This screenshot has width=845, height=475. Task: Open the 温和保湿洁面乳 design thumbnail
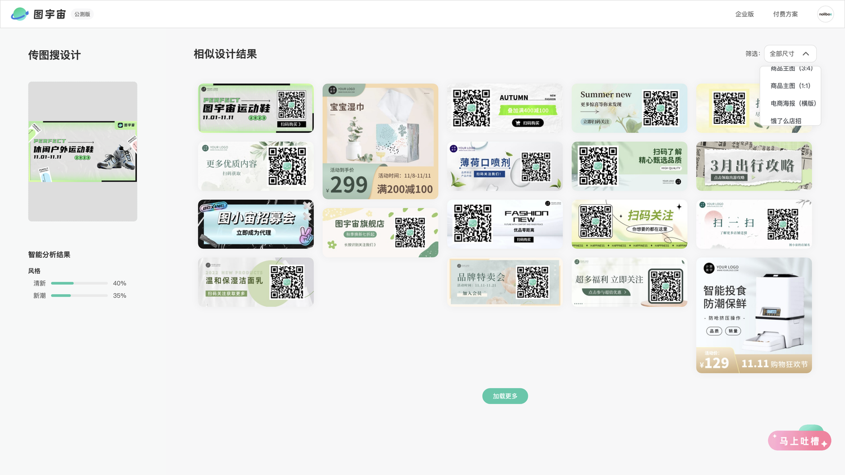(256, 282)
